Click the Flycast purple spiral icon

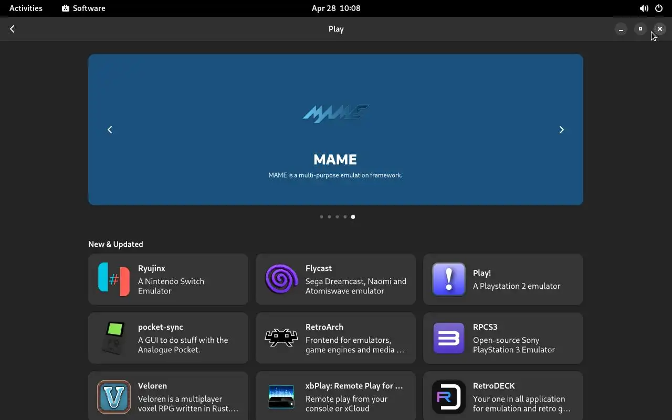click(281, 279)
